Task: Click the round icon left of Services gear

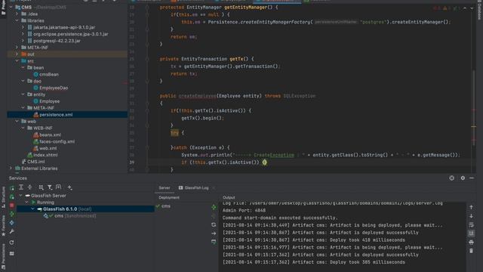Action: pyautogui.click(x=451, y=178)
